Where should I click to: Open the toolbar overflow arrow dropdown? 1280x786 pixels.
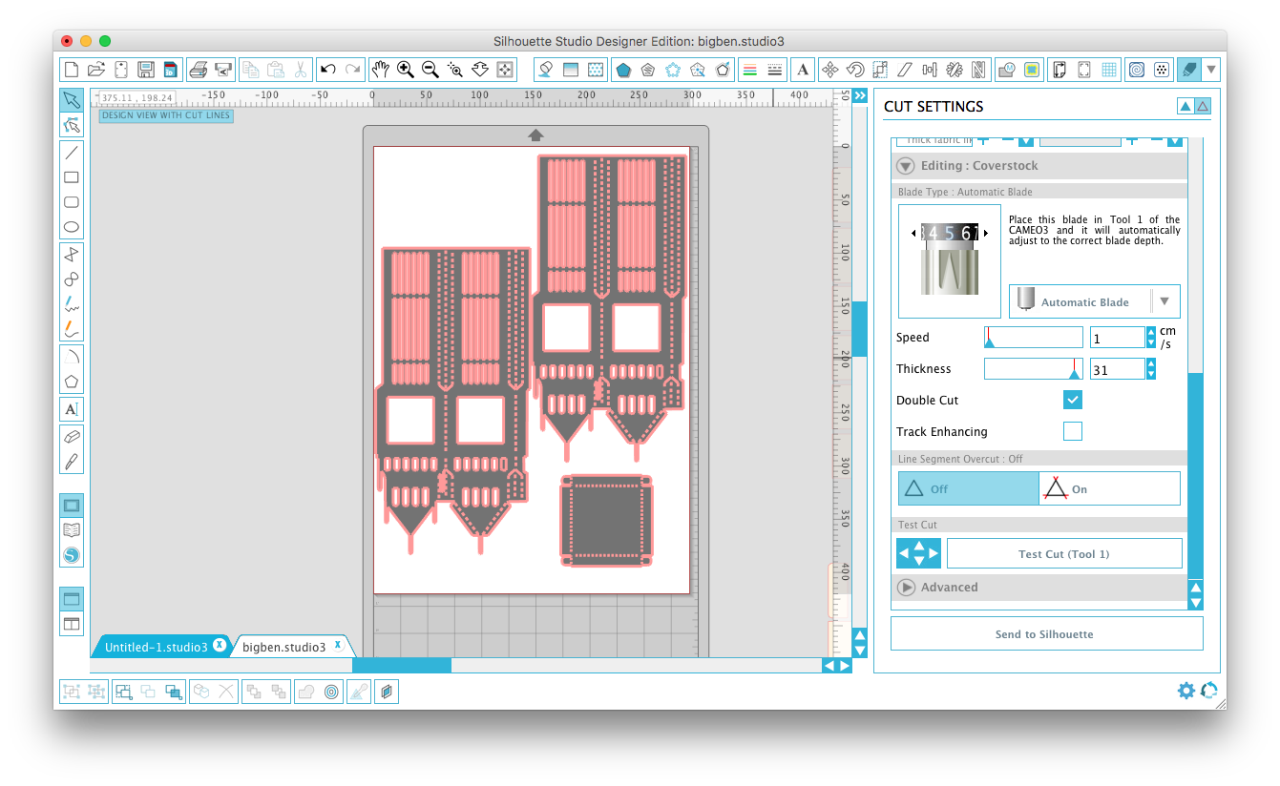pyautogui.click(x=1211, y=70)
